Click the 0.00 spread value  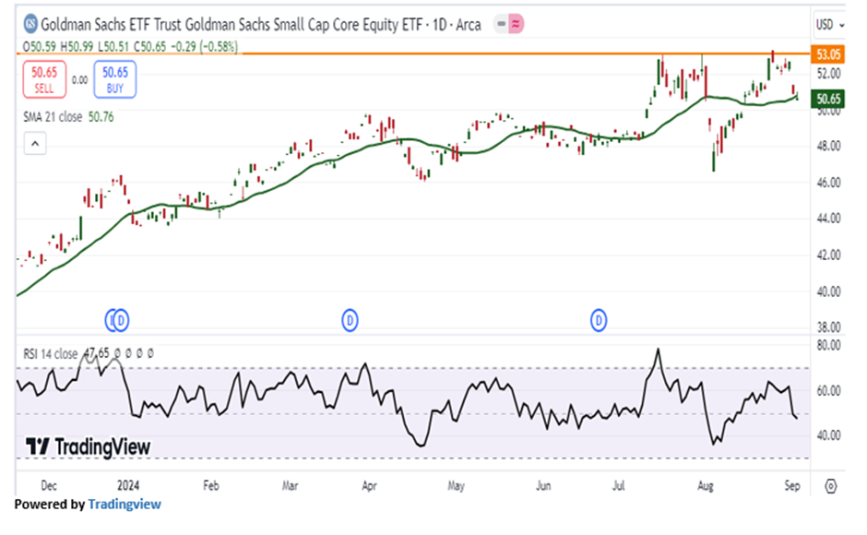[x=79, y=80]
